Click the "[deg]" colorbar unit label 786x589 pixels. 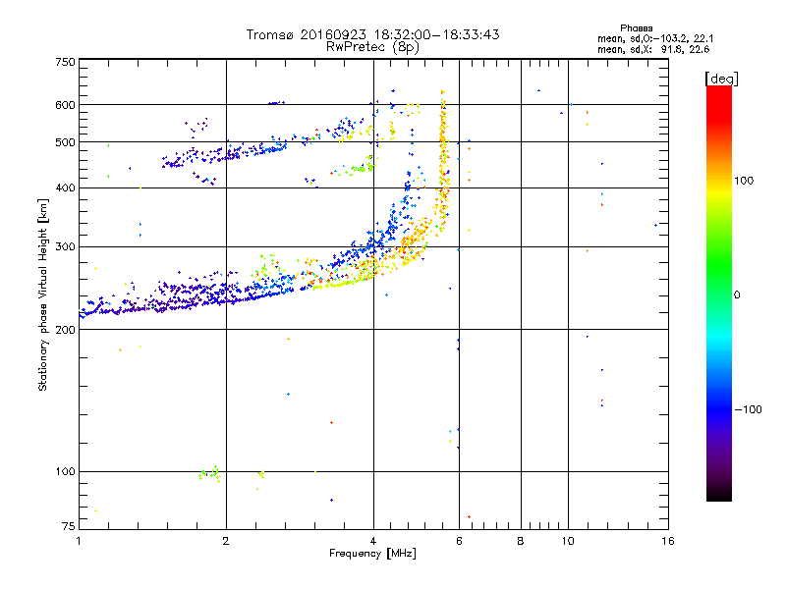[x=721, y=79]
